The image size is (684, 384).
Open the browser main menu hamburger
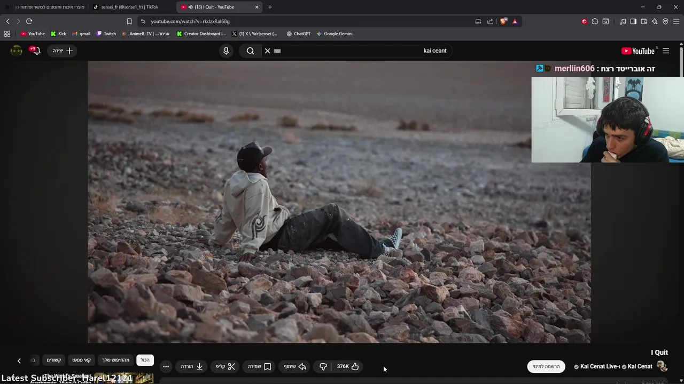(676, 21)
